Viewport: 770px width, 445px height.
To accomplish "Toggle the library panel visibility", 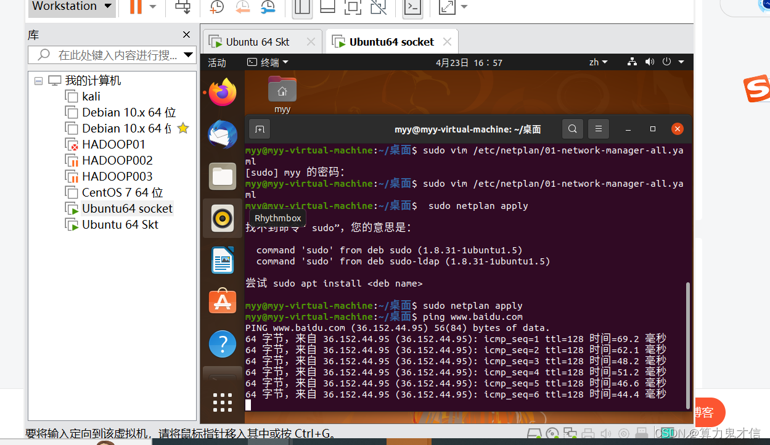I will click(302, 7).
